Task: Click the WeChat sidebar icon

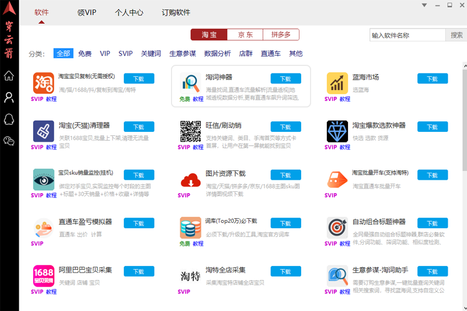Action: [9, 140]
